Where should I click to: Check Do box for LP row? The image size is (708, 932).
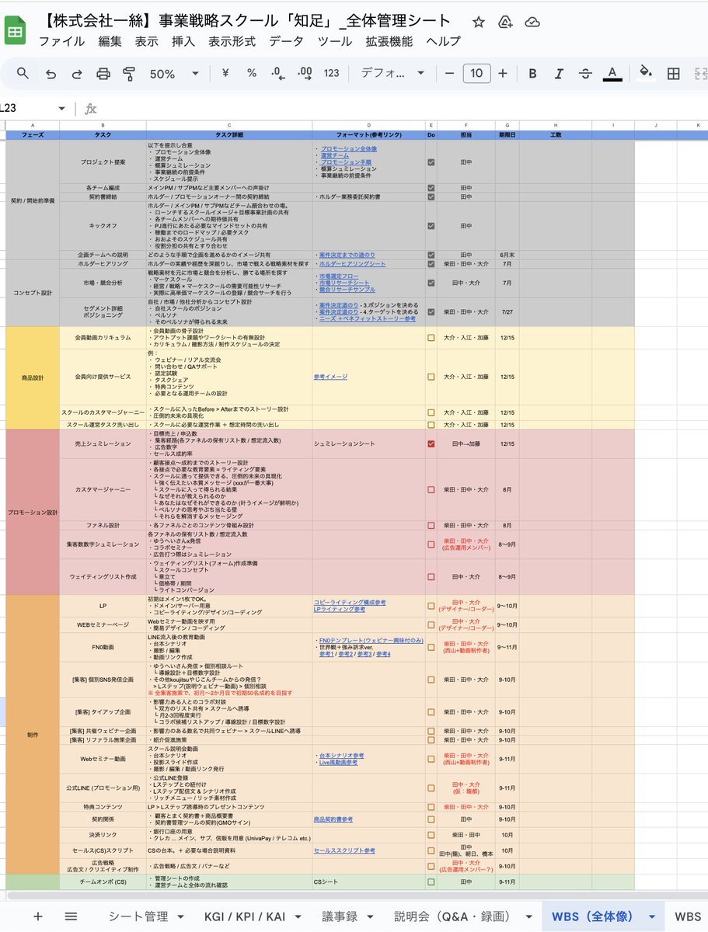[431, 605]
